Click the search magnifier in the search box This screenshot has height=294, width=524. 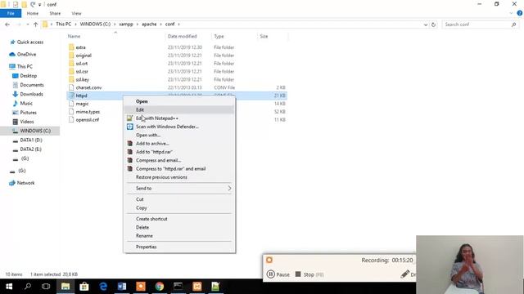pyautogui.click(x=513, y=24)
